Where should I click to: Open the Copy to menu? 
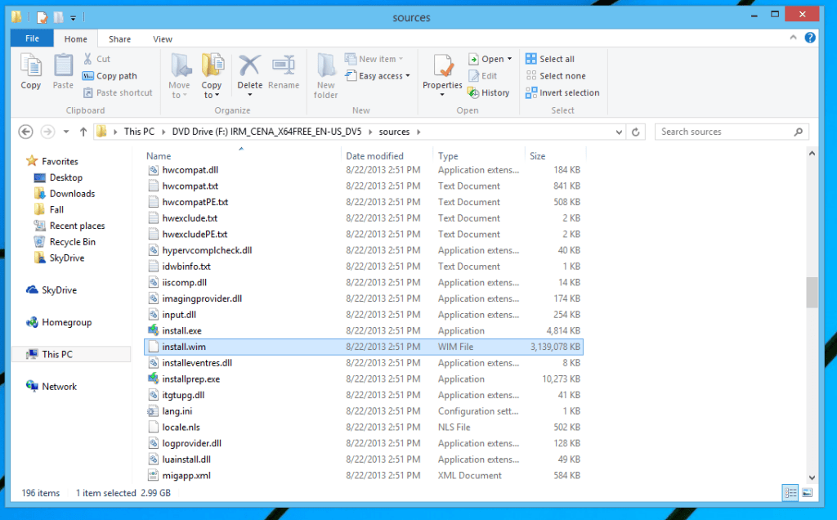(212, 75)
